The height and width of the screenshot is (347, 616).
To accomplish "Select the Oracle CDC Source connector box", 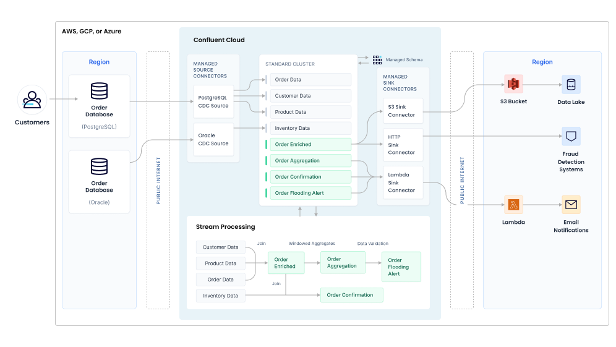I will pyautogui.click(x=213, y=140).
